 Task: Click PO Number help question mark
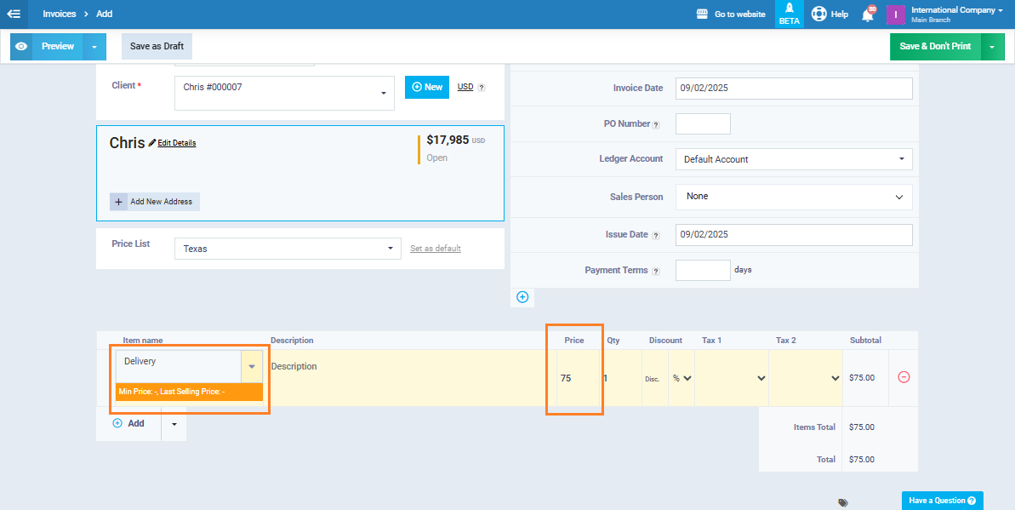656,125
